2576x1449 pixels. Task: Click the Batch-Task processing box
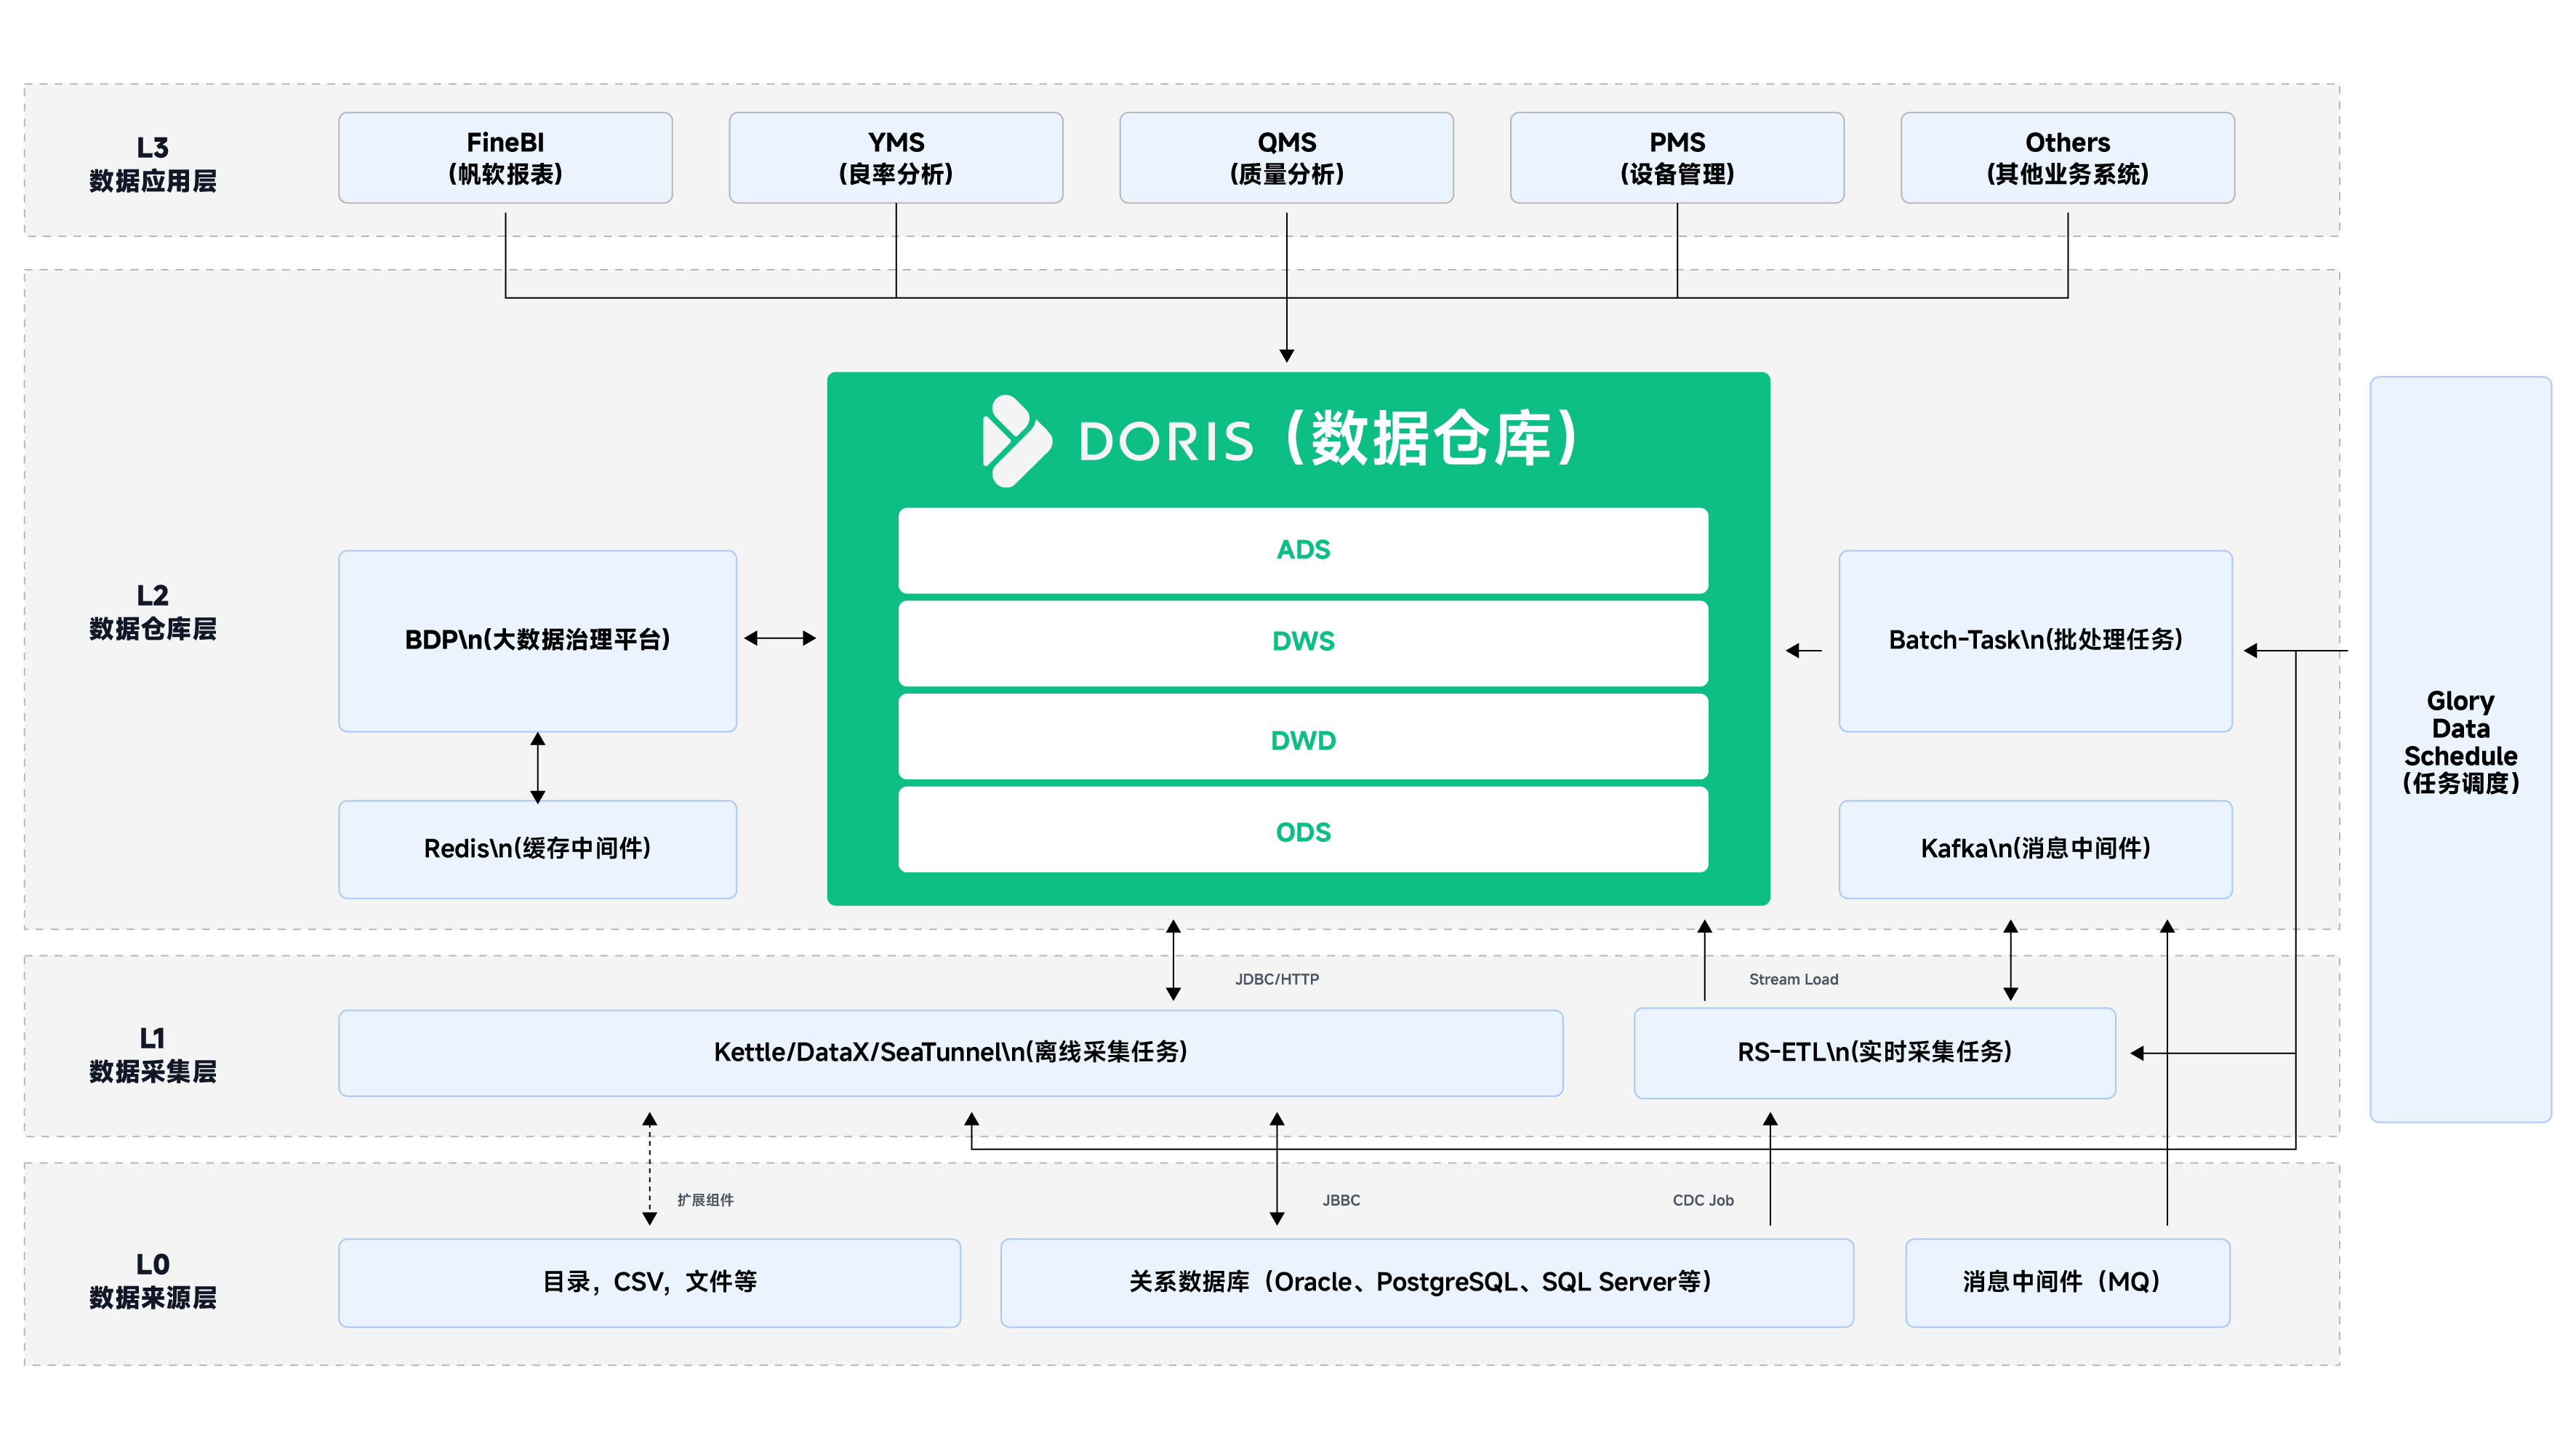2035,641
